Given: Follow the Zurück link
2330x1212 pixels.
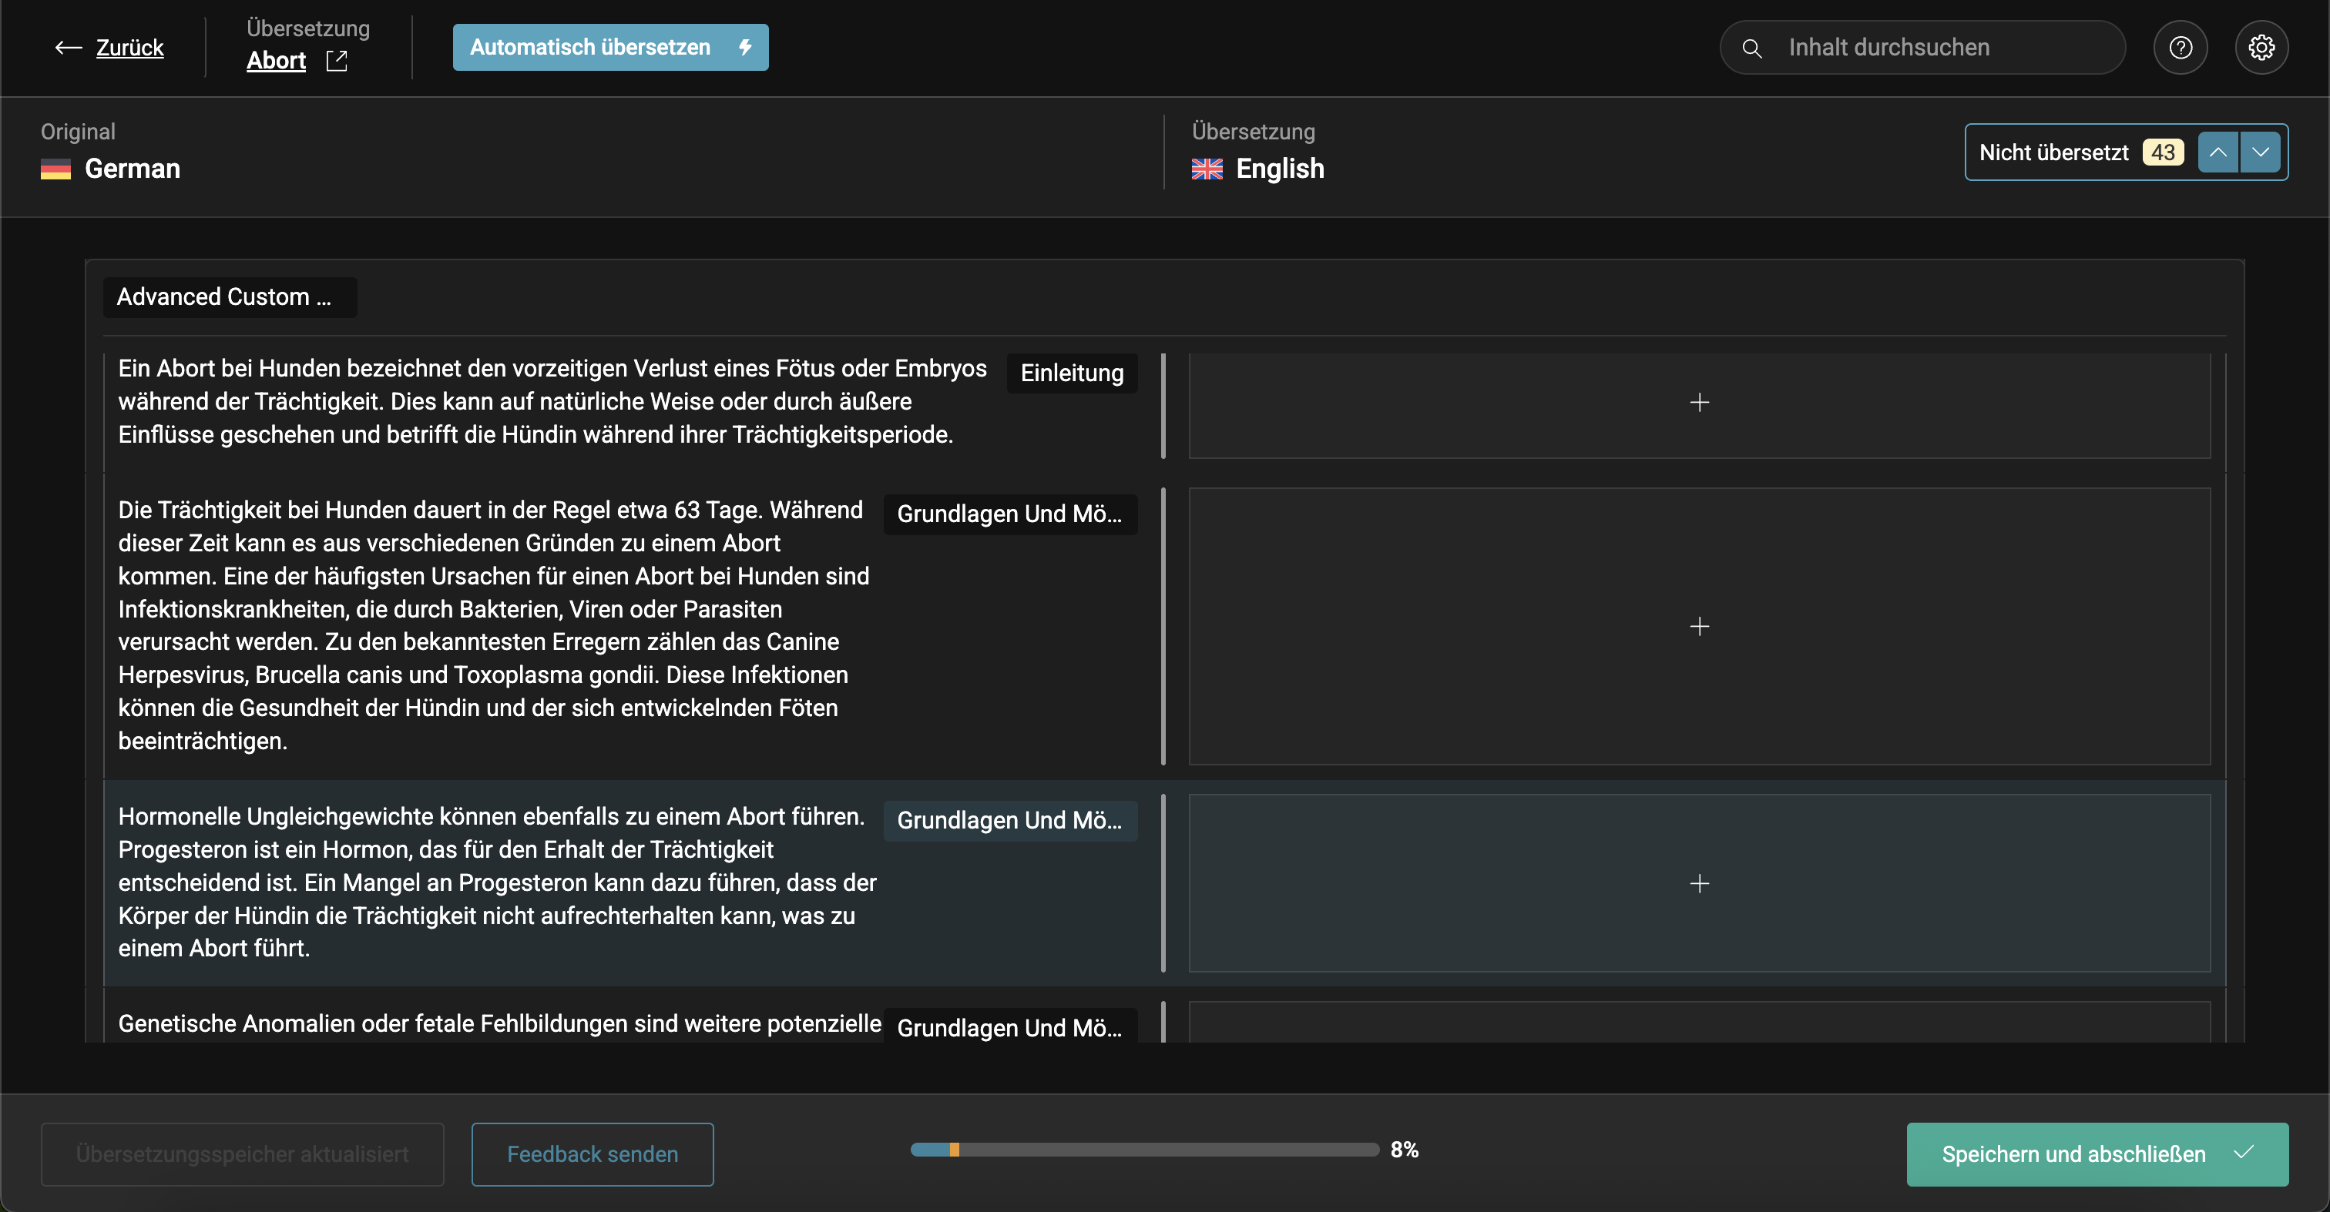Looking at the screenshot, I should (x=129, y=48).
